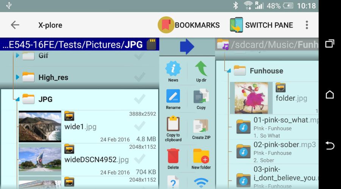Click the image type icon above folder.jpg
341x189 pixels.
pyautogui.click(x=280, y=87)
